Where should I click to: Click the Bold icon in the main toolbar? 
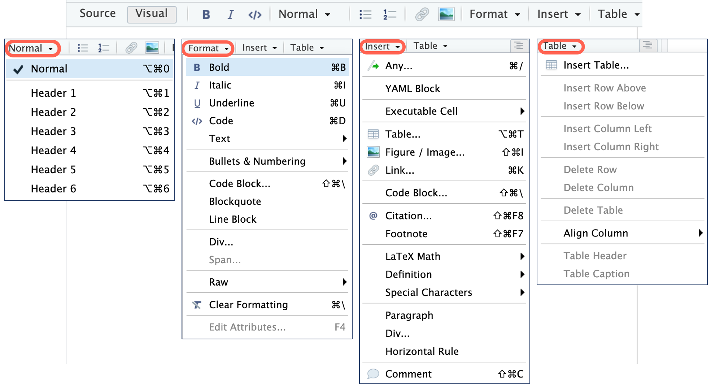pyautogui.click(x=206, y=14)
